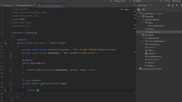The image size is (182, 102).
Task: Close the Client.cs tab
Action: click(x=13, y=5)
